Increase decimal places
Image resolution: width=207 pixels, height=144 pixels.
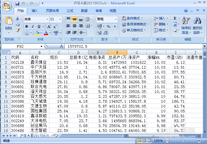pyautogui.click(x=99, y=33)
